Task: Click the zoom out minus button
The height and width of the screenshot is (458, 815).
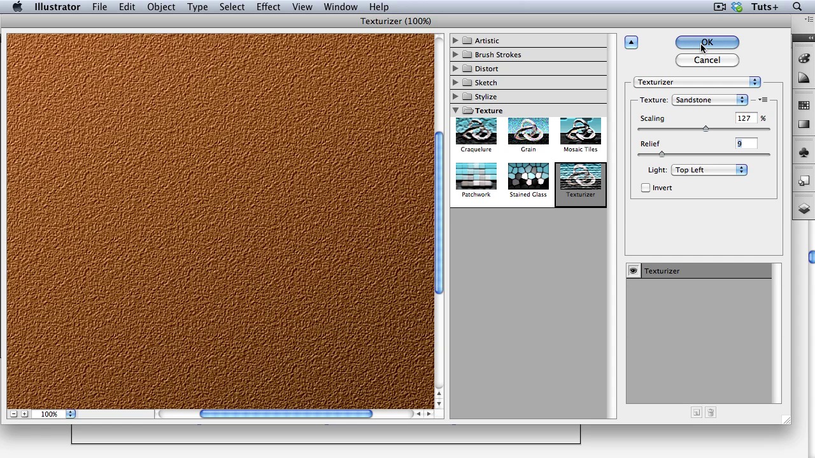Action: tap(13, 414)
